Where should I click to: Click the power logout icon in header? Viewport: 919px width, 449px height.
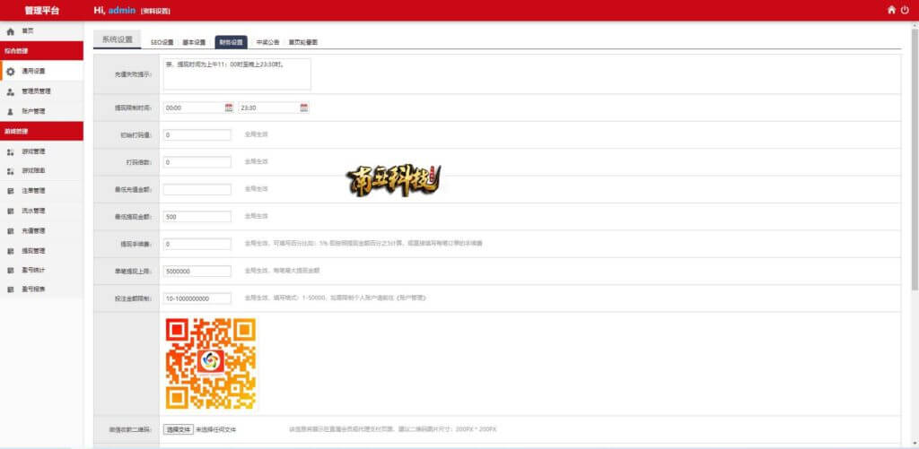click(x=905, y=10)
